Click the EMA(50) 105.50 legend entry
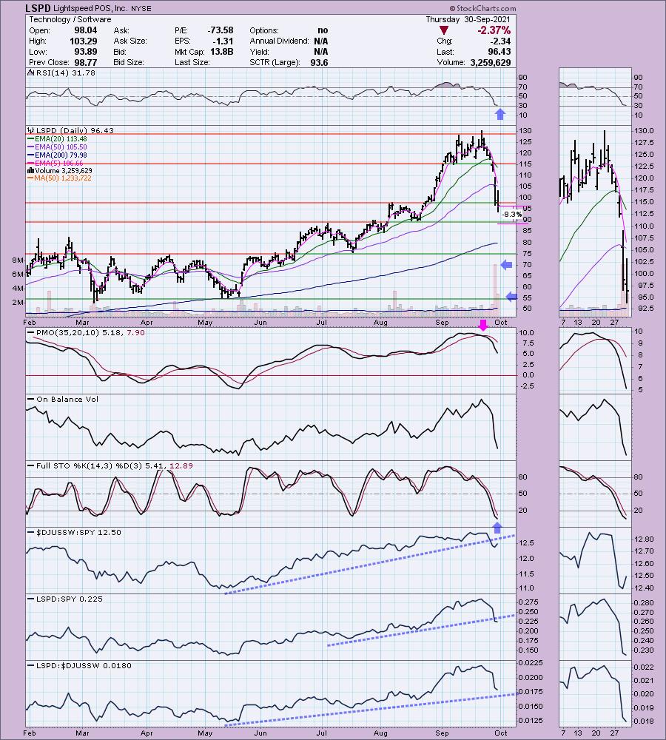Viewport: 666px width, 740px height. coord(61,147)
